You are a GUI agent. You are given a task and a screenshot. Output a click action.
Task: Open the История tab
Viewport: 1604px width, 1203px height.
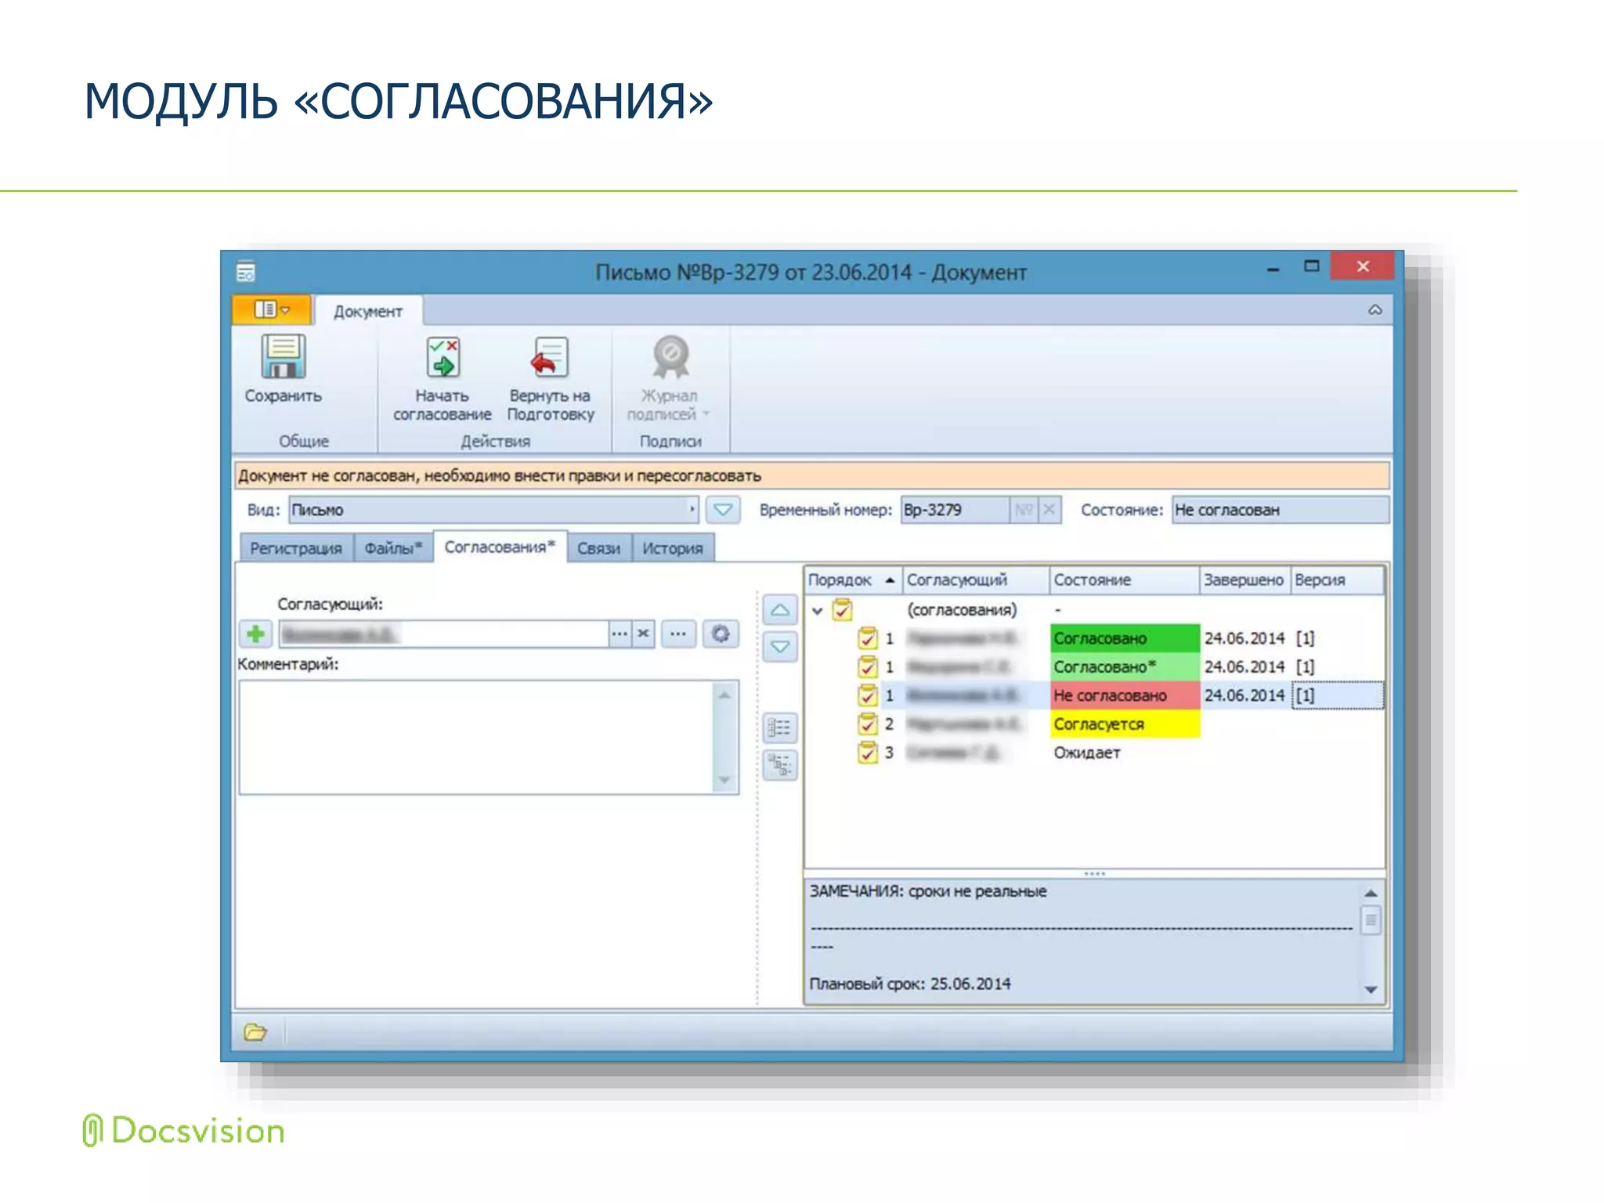[x=672, y=548]
